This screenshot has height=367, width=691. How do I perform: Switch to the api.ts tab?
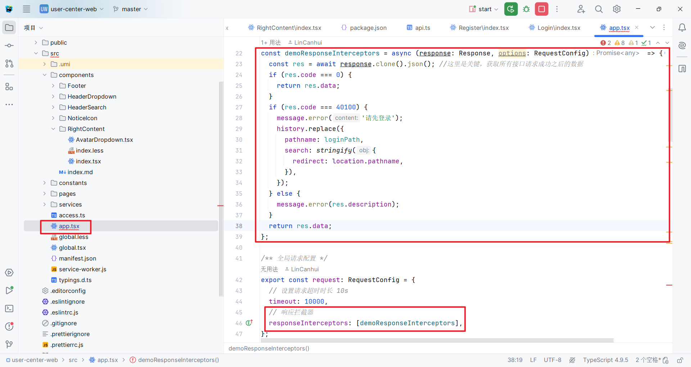(419, 28)
